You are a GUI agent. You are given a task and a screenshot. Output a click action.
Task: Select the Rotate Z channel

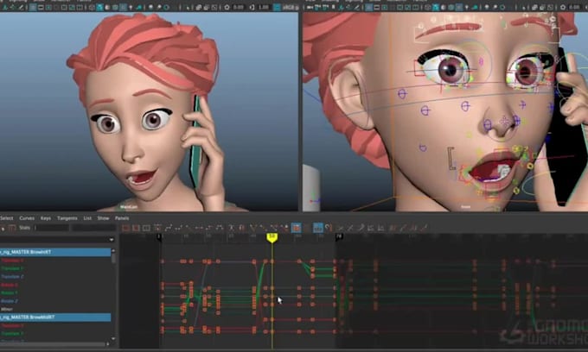pyautogui.click(x=10, y=301)
